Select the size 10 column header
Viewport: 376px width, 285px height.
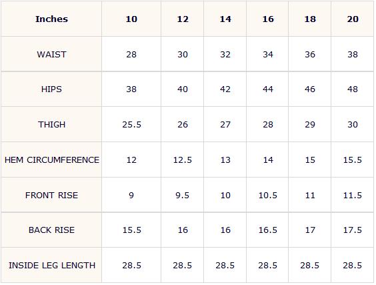(131, 19)
